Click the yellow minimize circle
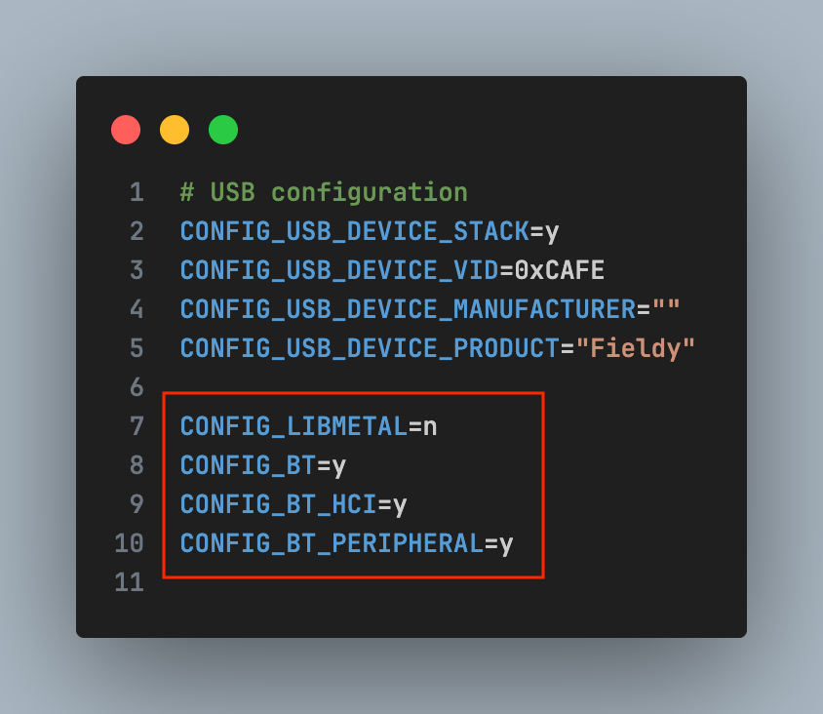The width and height of the screenshot is (823, 714). tap(175, 130)
